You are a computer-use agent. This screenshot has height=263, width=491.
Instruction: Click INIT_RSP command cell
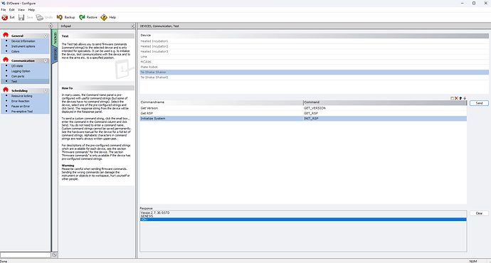click(311, 119)
